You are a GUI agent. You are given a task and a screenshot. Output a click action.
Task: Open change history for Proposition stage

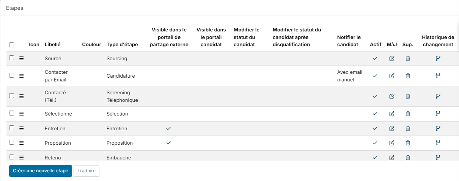click(x=438, y=143)
